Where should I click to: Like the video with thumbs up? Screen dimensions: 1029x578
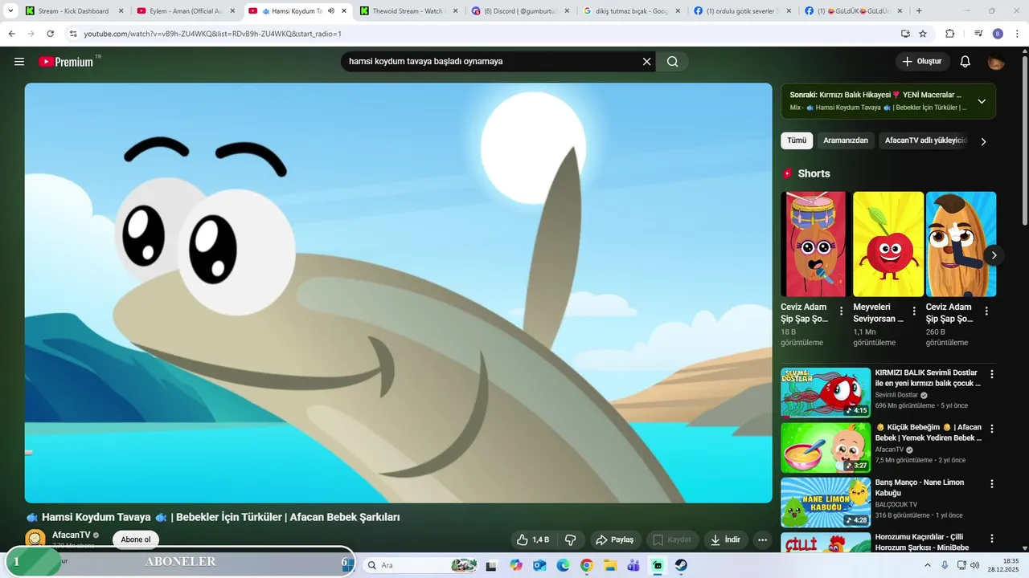(x=534, y=539)
